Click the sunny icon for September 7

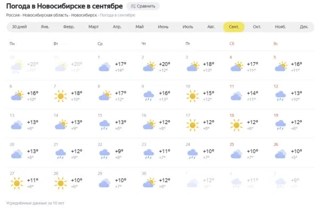(61, 96)
